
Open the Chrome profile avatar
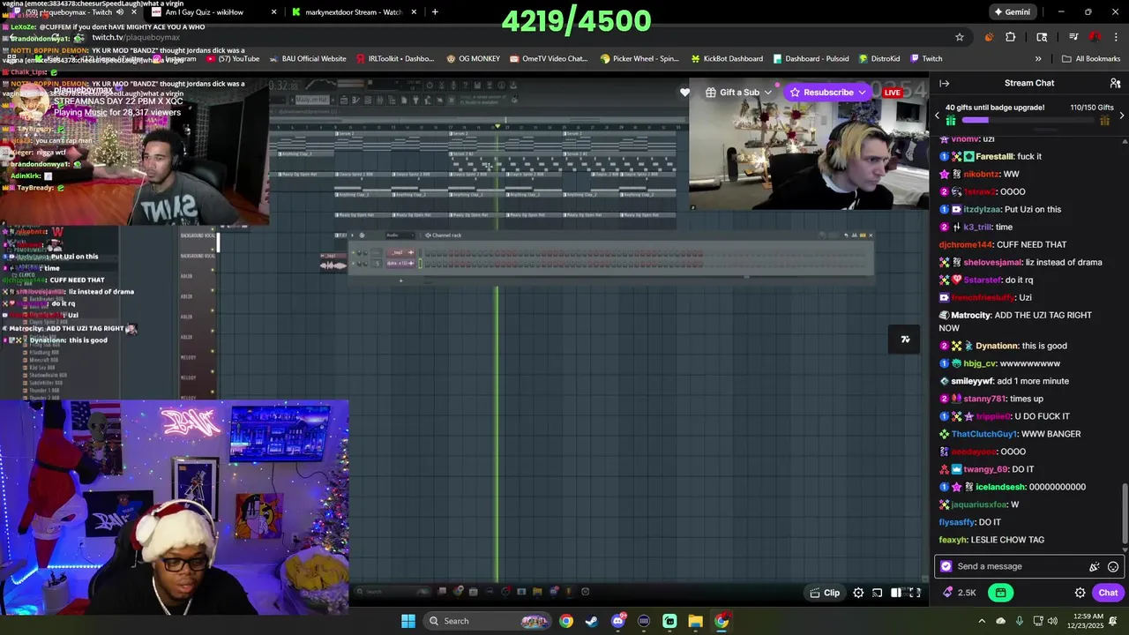tap(1095, 37)
